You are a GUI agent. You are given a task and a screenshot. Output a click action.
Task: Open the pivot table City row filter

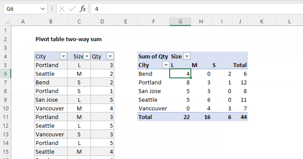[166, 65]
